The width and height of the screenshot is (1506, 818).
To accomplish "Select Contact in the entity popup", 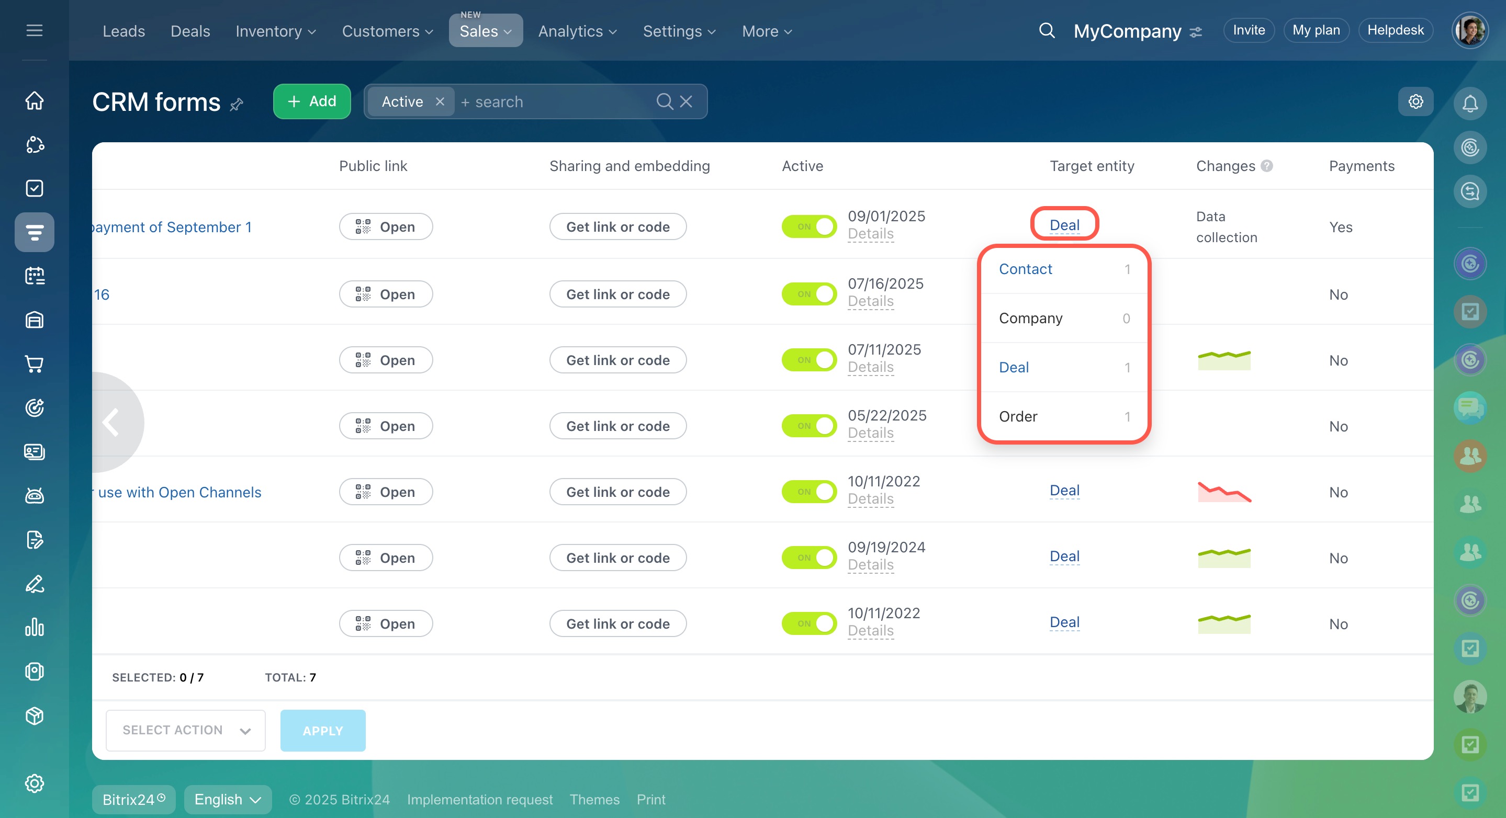I will pyautogui.click(x=1026, y=269).
